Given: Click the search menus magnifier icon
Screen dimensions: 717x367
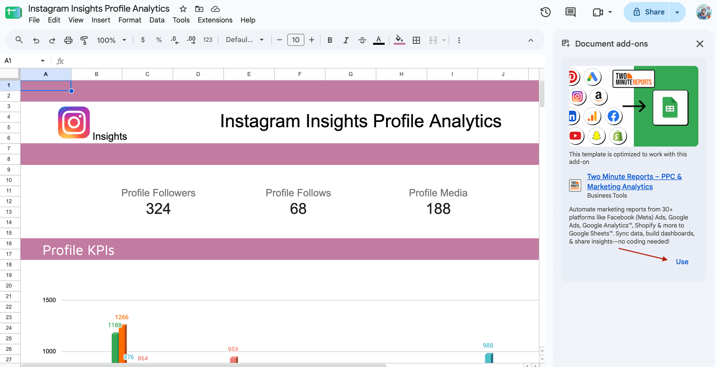Looking at the screenshot, I should click(19, 40).
